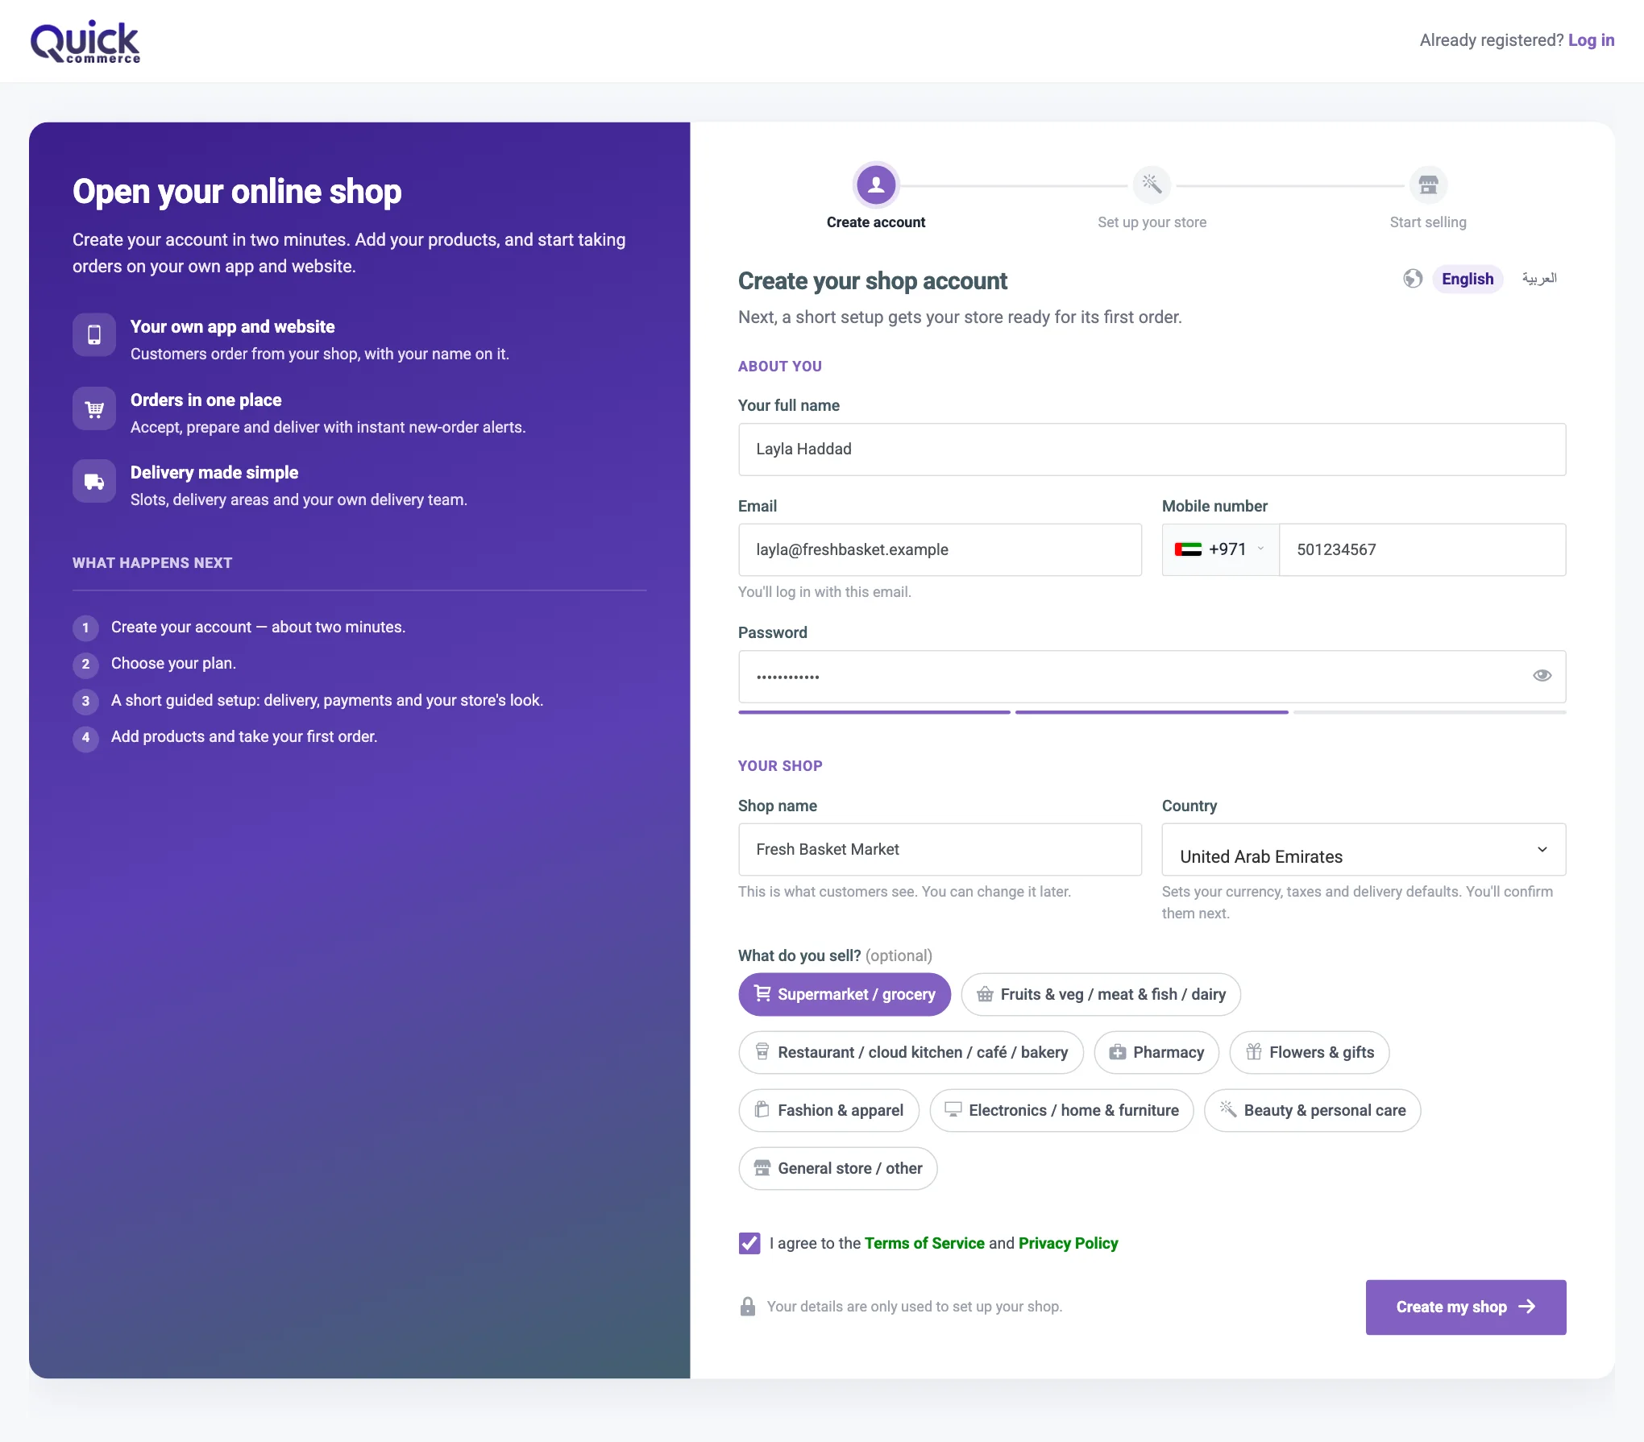The height and width of the screenshot is (1442, 1644).
Task: Click the password strength meter bar
Action: tap(1152, 712)
